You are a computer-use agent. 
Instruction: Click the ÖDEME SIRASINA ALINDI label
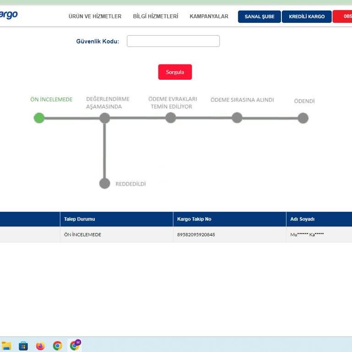tap(242, 100)
